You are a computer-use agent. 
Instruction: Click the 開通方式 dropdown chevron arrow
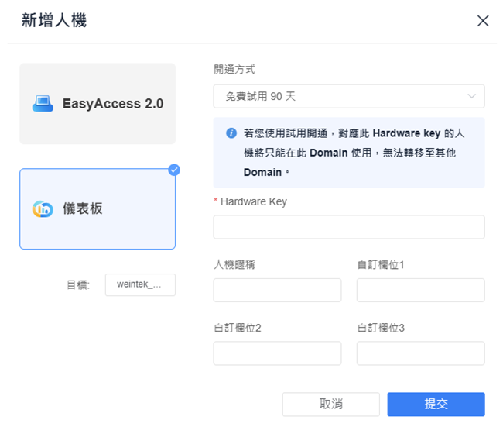point(471,96)
